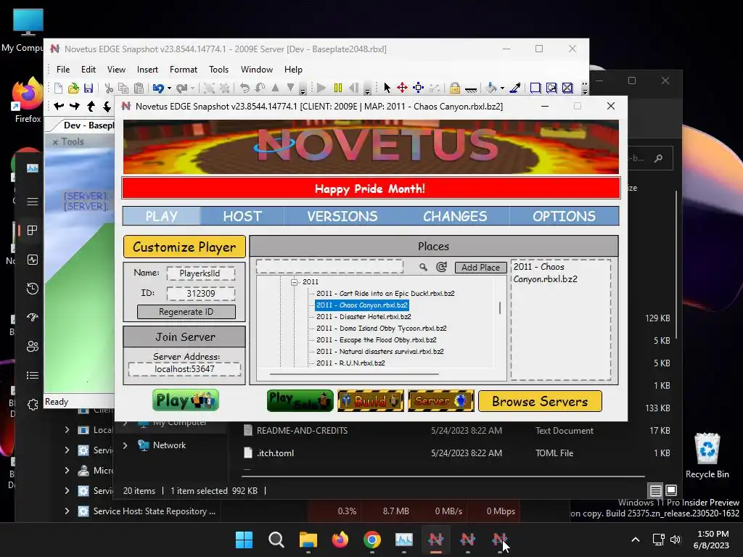Switch to the OPTIONS tab
The height and width of the screenshot is (557, 743).
click(564, 216)
